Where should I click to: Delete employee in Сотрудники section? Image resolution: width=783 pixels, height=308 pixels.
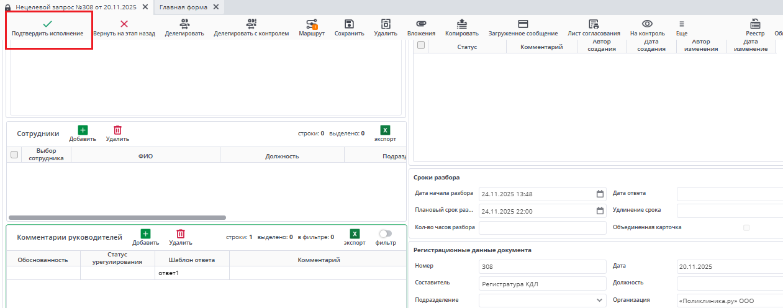click(x=117, y=134)
